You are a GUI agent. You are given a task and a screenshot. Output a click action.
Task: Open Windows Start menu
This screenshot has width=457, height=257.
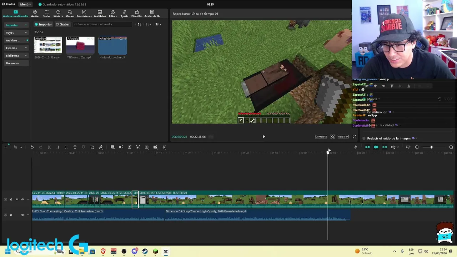(7, 252)
